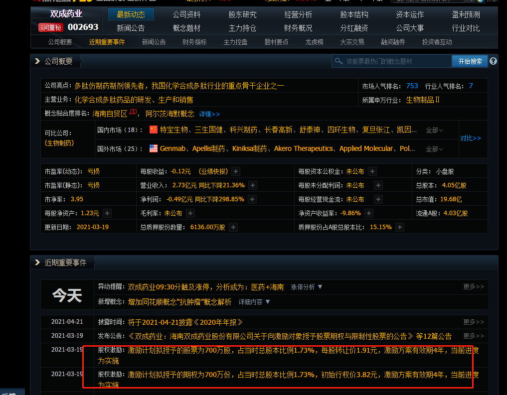Open the plus icon beside 每股资本公积金
The width and height of the screenshot is (507, 395).
pyautogui.click(x=372, y=171)
